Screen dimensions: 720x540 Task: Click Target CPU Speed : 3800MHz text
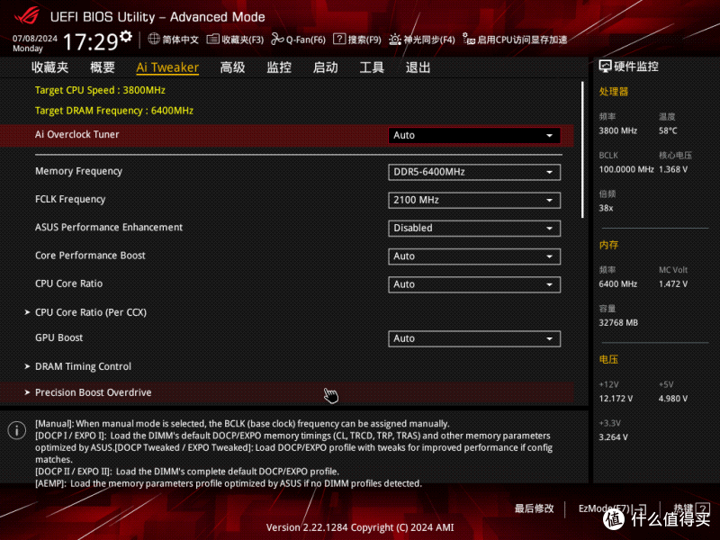pos(100,90)
